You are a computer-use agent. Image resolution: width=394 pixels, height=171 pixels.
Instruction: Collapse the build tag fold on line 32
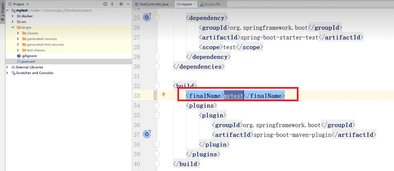point(157,86)
